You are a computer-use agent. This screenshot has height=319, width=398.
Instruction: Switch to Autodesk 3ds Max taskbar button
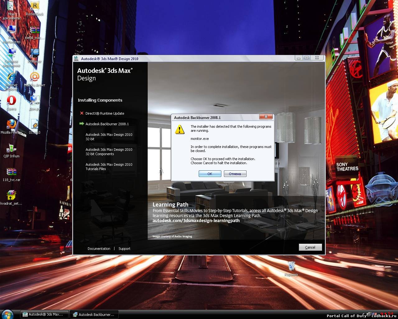(45, 314)
